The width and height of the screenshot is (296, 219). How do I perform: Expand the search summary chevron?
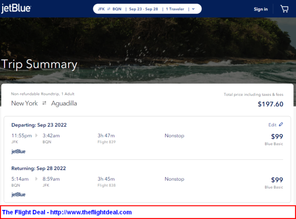[194, 9]
